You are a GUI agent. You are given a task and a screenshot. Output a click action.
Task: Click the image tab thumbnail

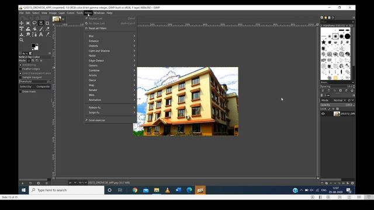57,19
